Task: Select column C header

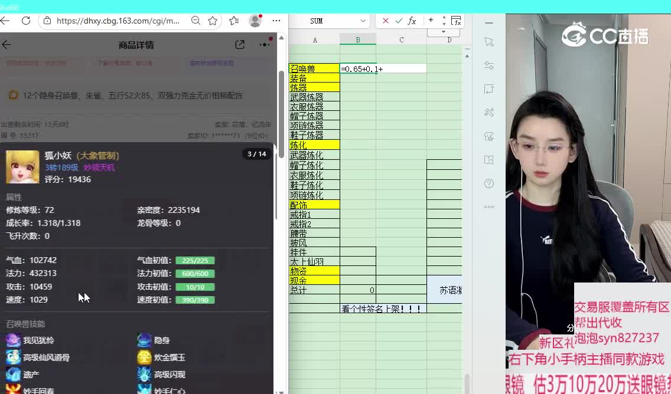Action: 401,40
